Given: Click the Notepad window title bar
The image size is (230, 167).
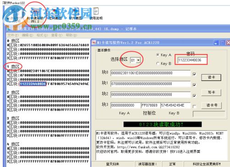Looking at the screenshot, I should point(118,29).
